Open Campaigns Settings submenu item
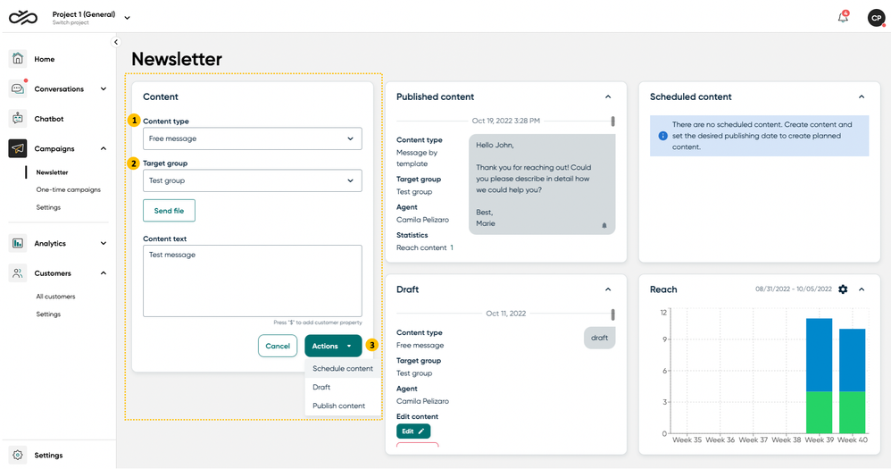891x469 pixels. pyautogui.click(x=48, y=207)
